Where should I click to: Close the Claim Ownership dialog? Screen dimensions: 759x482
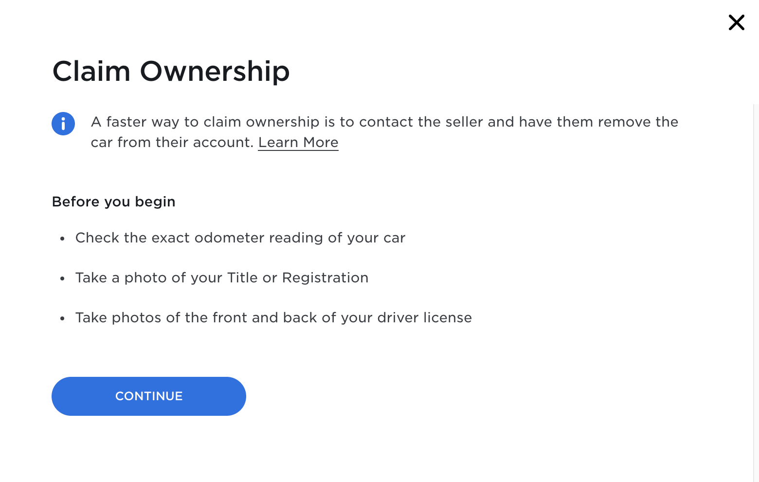(736, 22)
